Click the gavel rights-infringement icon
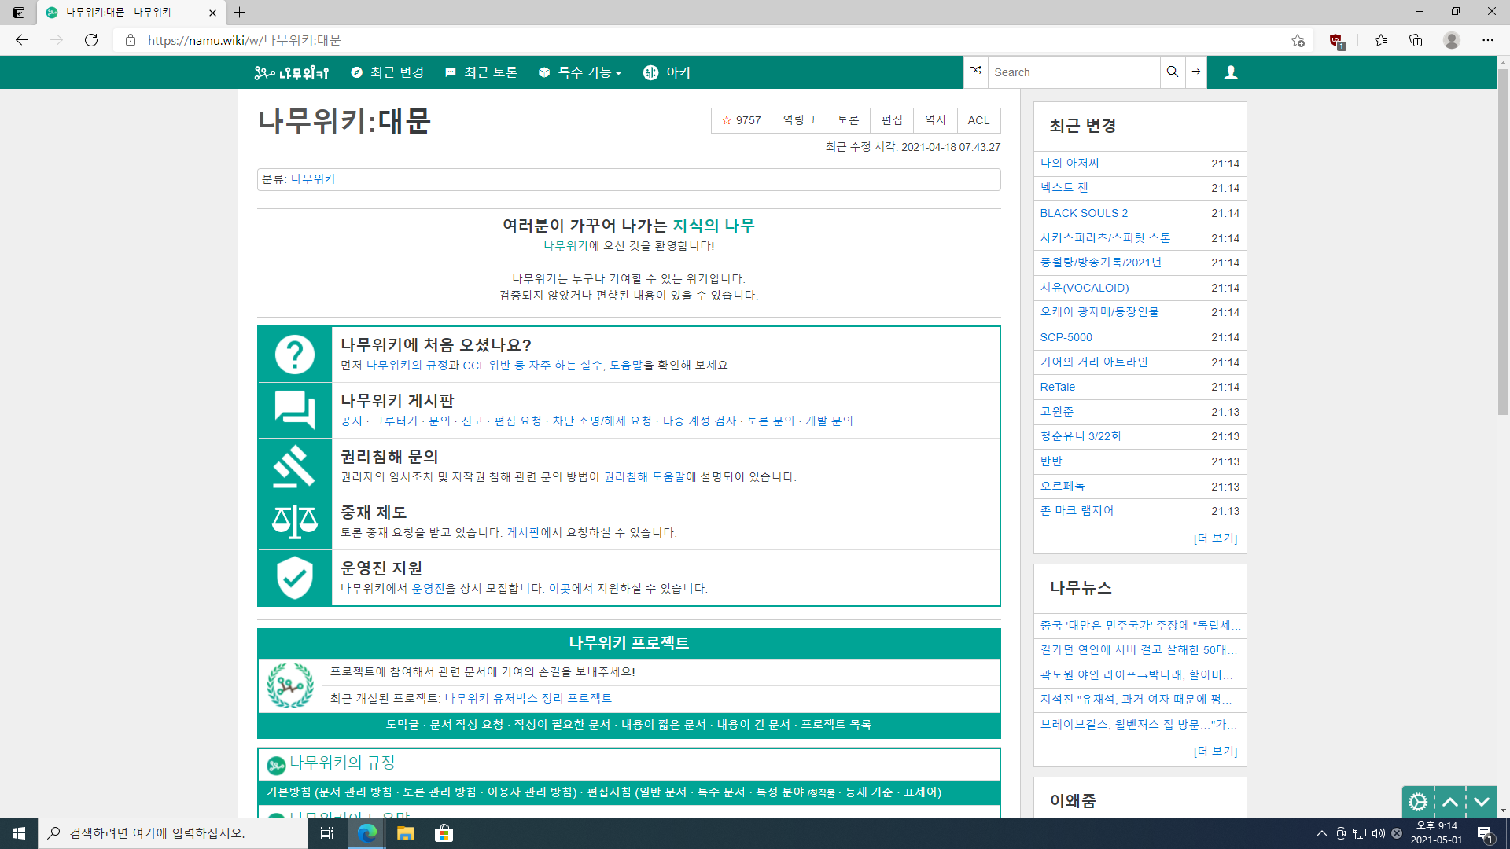Screen dimensions: 1510x849 pyautogui.click(x=295, y=466)
